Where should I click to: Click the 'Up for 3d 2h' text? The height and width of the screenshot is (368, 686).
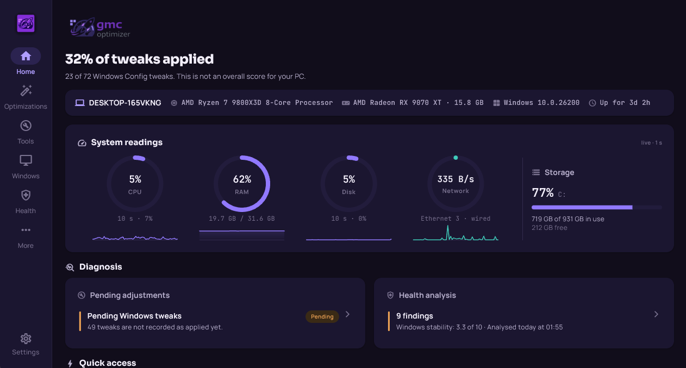click(x=625, y=103)
